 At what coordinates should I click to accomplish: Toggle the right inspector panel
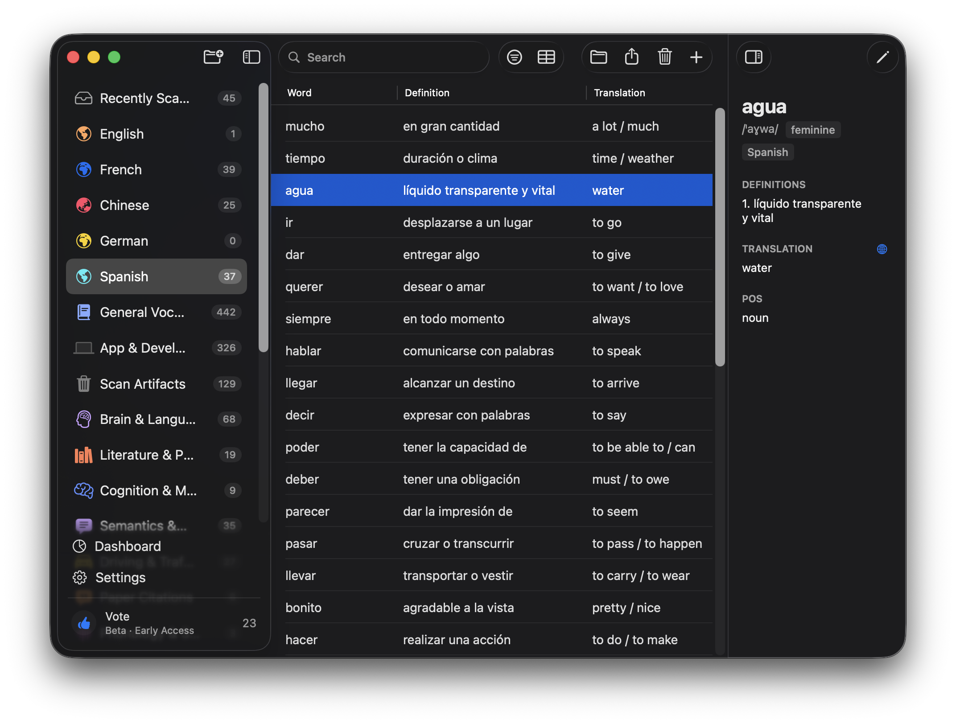754,57
